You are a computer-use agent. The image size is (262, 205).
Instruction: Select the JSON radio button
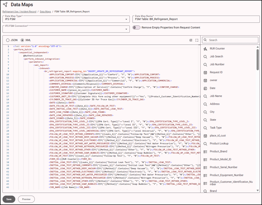[x=8, y=40]
